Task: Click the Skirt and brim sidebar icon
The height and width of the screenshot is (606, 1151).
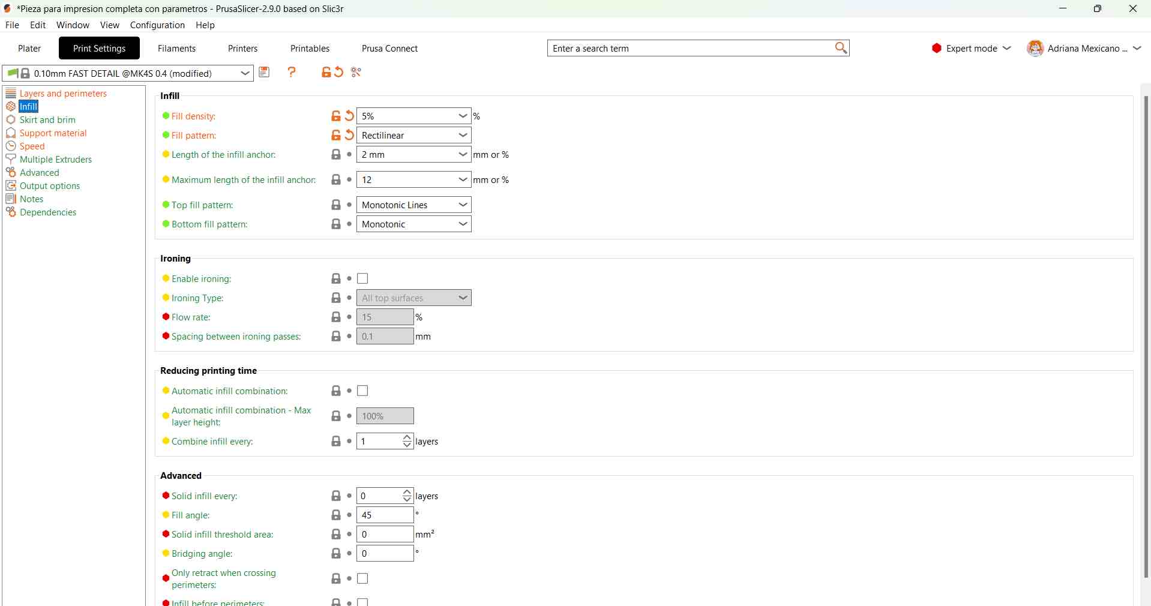Action: click(11, 120)
